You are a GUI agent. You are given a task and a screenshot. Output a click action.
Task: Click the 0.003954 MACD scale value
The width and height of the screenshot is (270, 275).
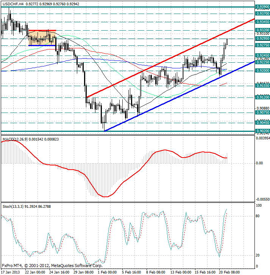263,138
